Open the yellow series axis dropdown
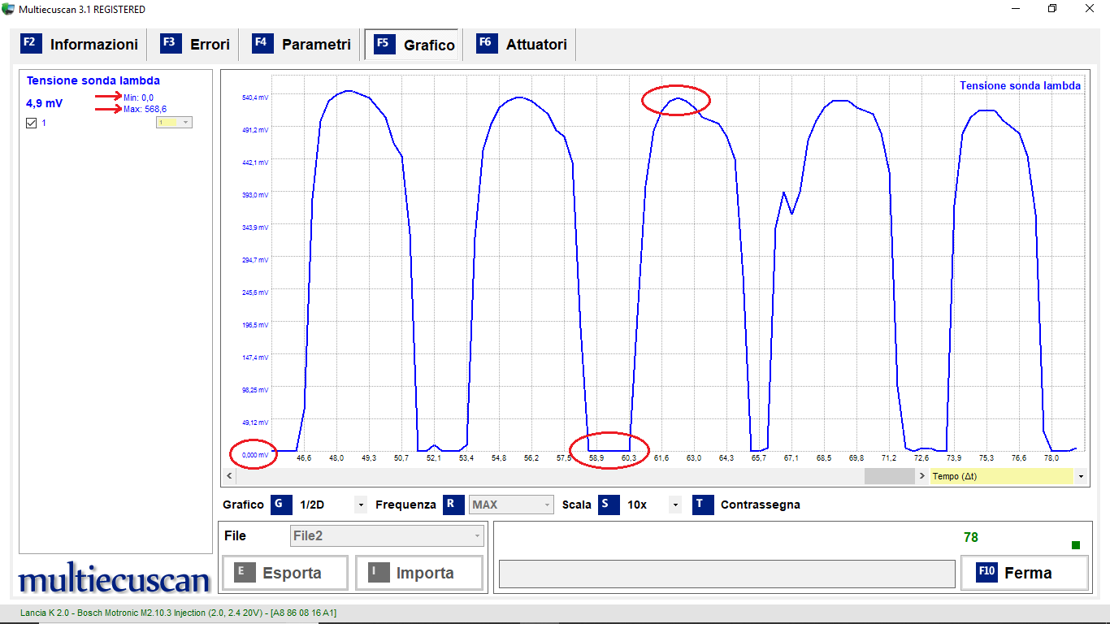Image resolution: width=1110 pixels, height=624 pixels. click(185, 123)
